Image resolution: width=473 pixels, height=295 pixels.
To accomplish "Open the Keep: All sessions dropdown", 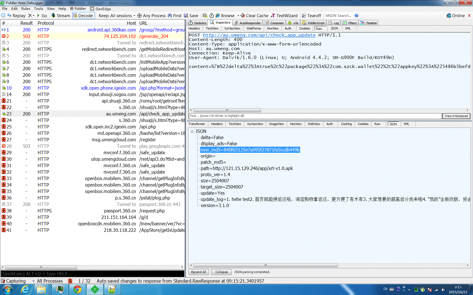I will (x=117, y=15).
